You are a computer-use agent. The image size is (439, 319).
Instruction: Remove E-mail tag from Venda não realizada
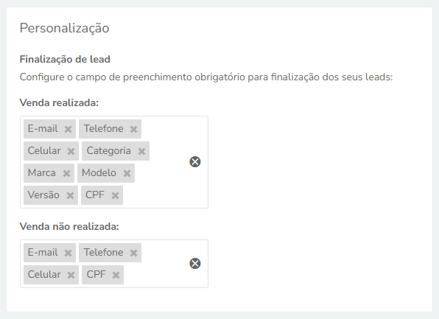tap(68, 253)
